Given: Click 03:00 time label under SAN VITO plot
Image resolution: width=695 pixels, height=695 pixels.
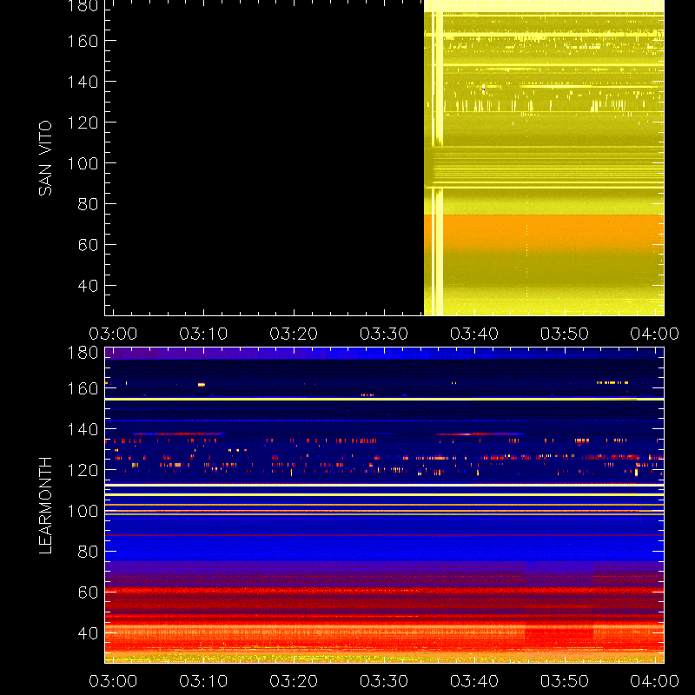Looking at the screenshot, I should click(x=113, y=334).
